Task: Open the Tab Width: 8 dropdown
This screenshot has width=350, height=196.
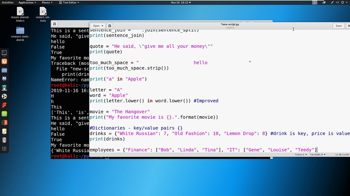Action: (x=317, y=155)
